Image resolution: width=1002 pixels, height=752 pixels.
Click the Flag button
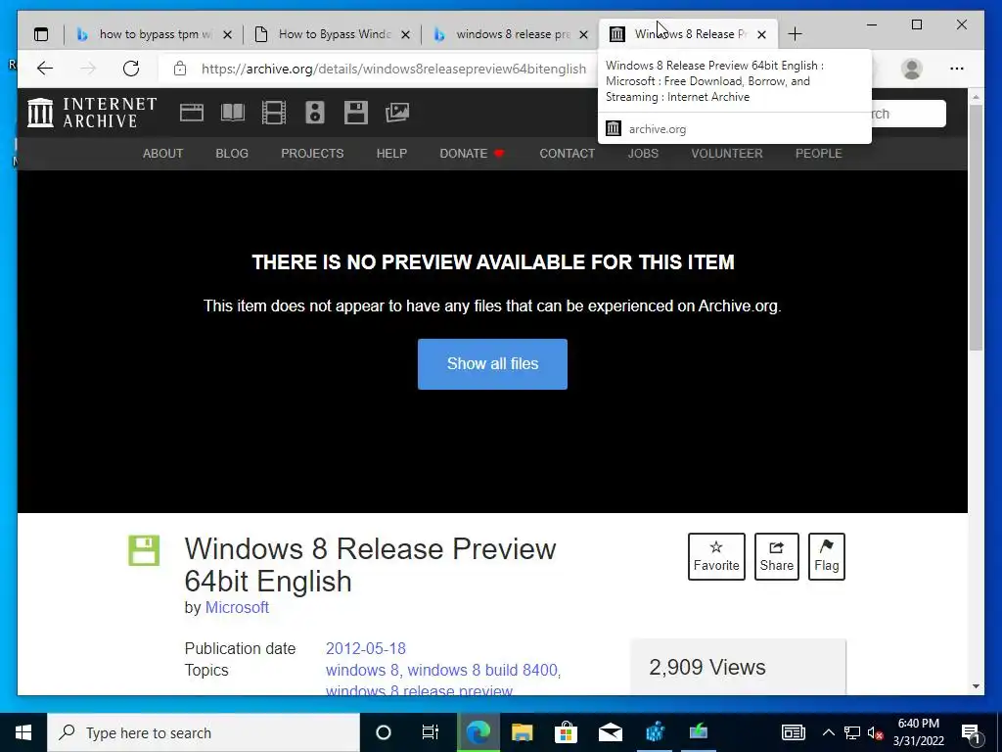pos(826,556)
